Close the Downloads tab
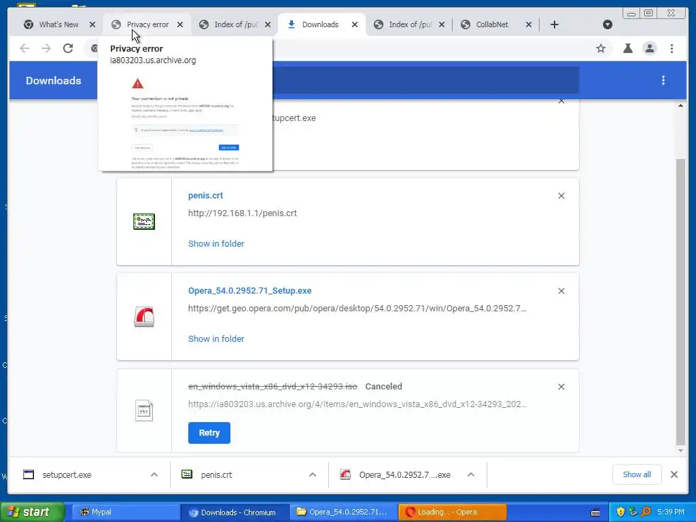Viewport: 696px width, 522px height. tap(355, 24)
